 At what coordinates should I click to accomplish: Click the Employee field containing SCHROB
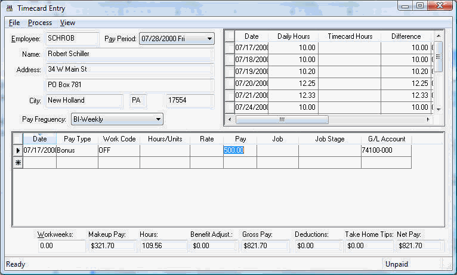[72, 39]
